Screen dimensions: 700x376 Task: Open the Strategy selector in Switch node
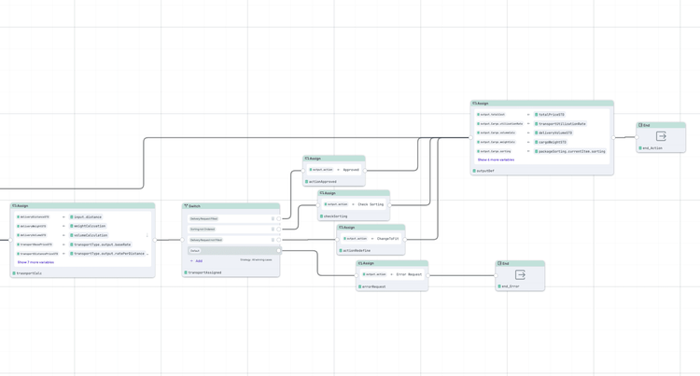pyautogui.click(x=256, y=260)
